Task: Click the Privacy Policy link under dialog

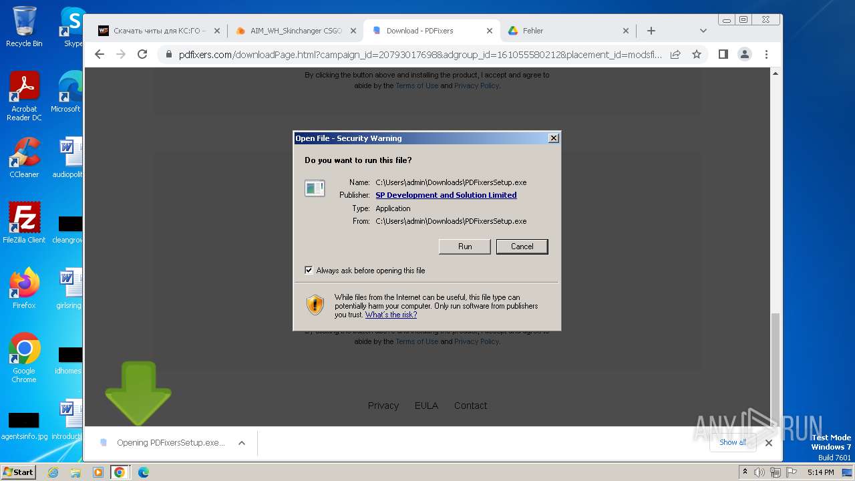Action: [476, 341]
